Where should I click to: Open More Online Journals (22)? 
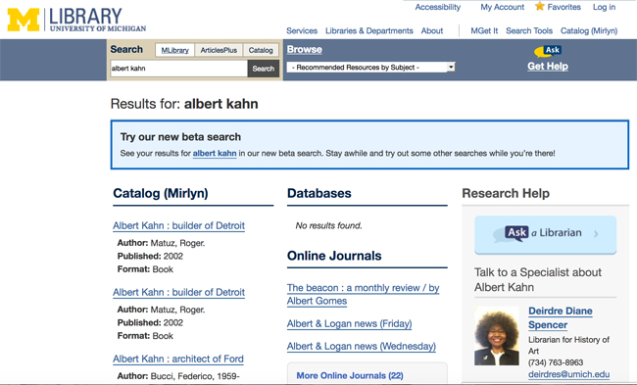coord(350,375)
